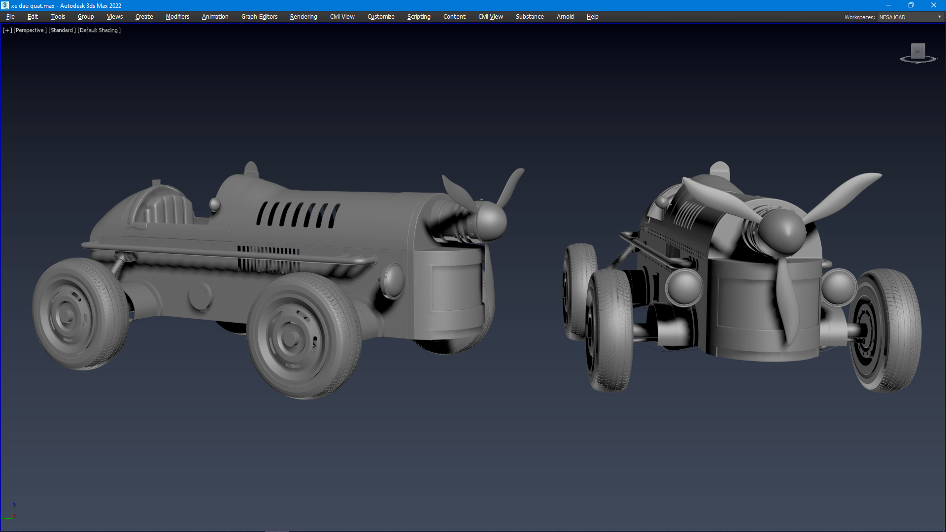Click the viewport [+] general menu label
The image size is (946, 532).
tap(7, 30)
